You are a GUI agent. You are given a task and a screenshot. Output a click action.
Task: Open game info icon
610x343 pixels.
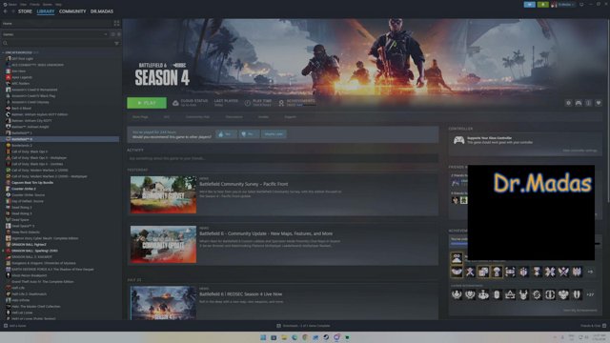point(589,103)
